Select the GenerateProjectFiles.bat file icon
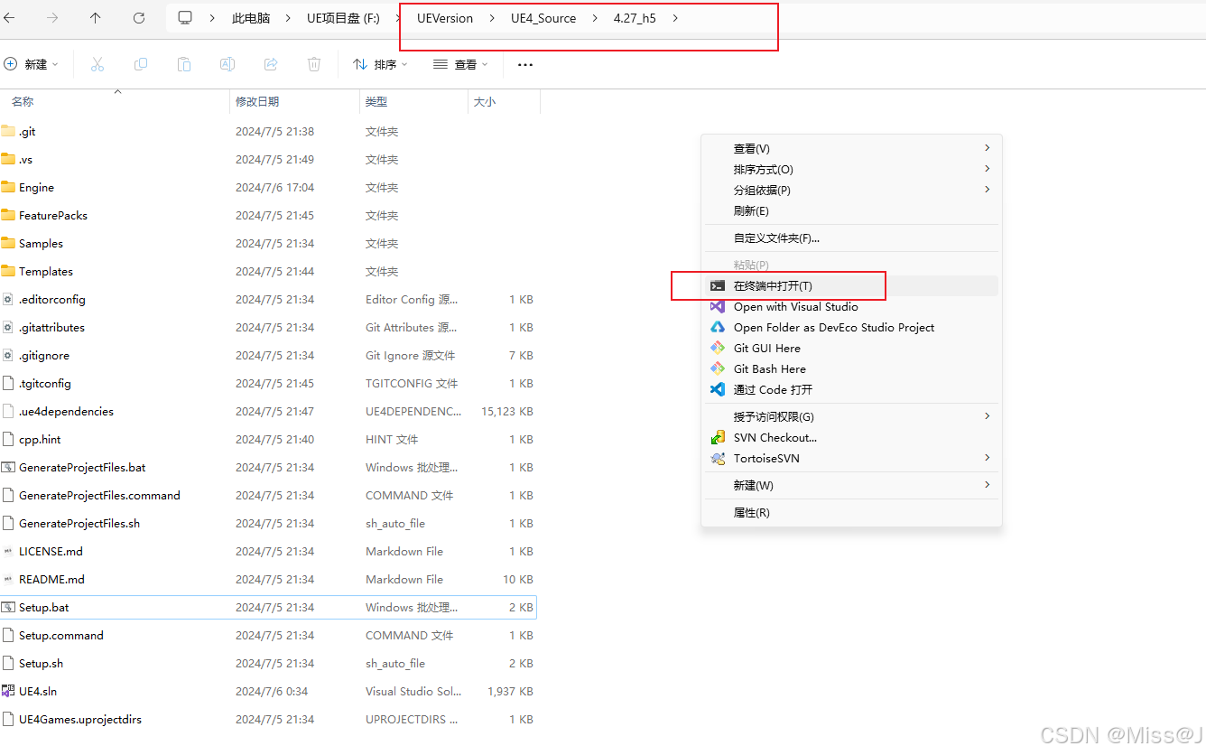 [x=8, y=467]
